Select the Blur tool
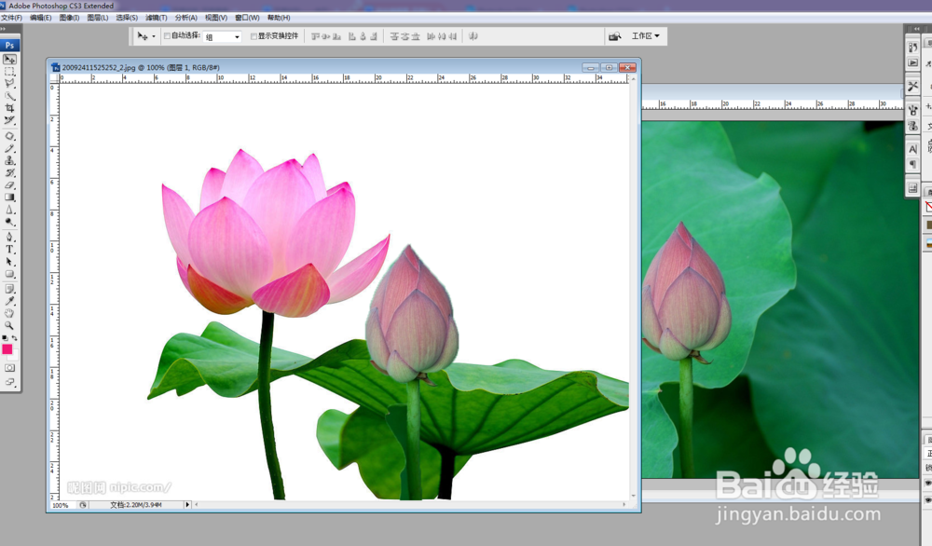Viewport: 932px width, 546px height. (9, 210)
